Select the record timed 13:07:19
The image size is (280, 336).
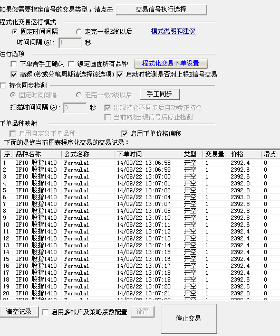coord(140,279)
